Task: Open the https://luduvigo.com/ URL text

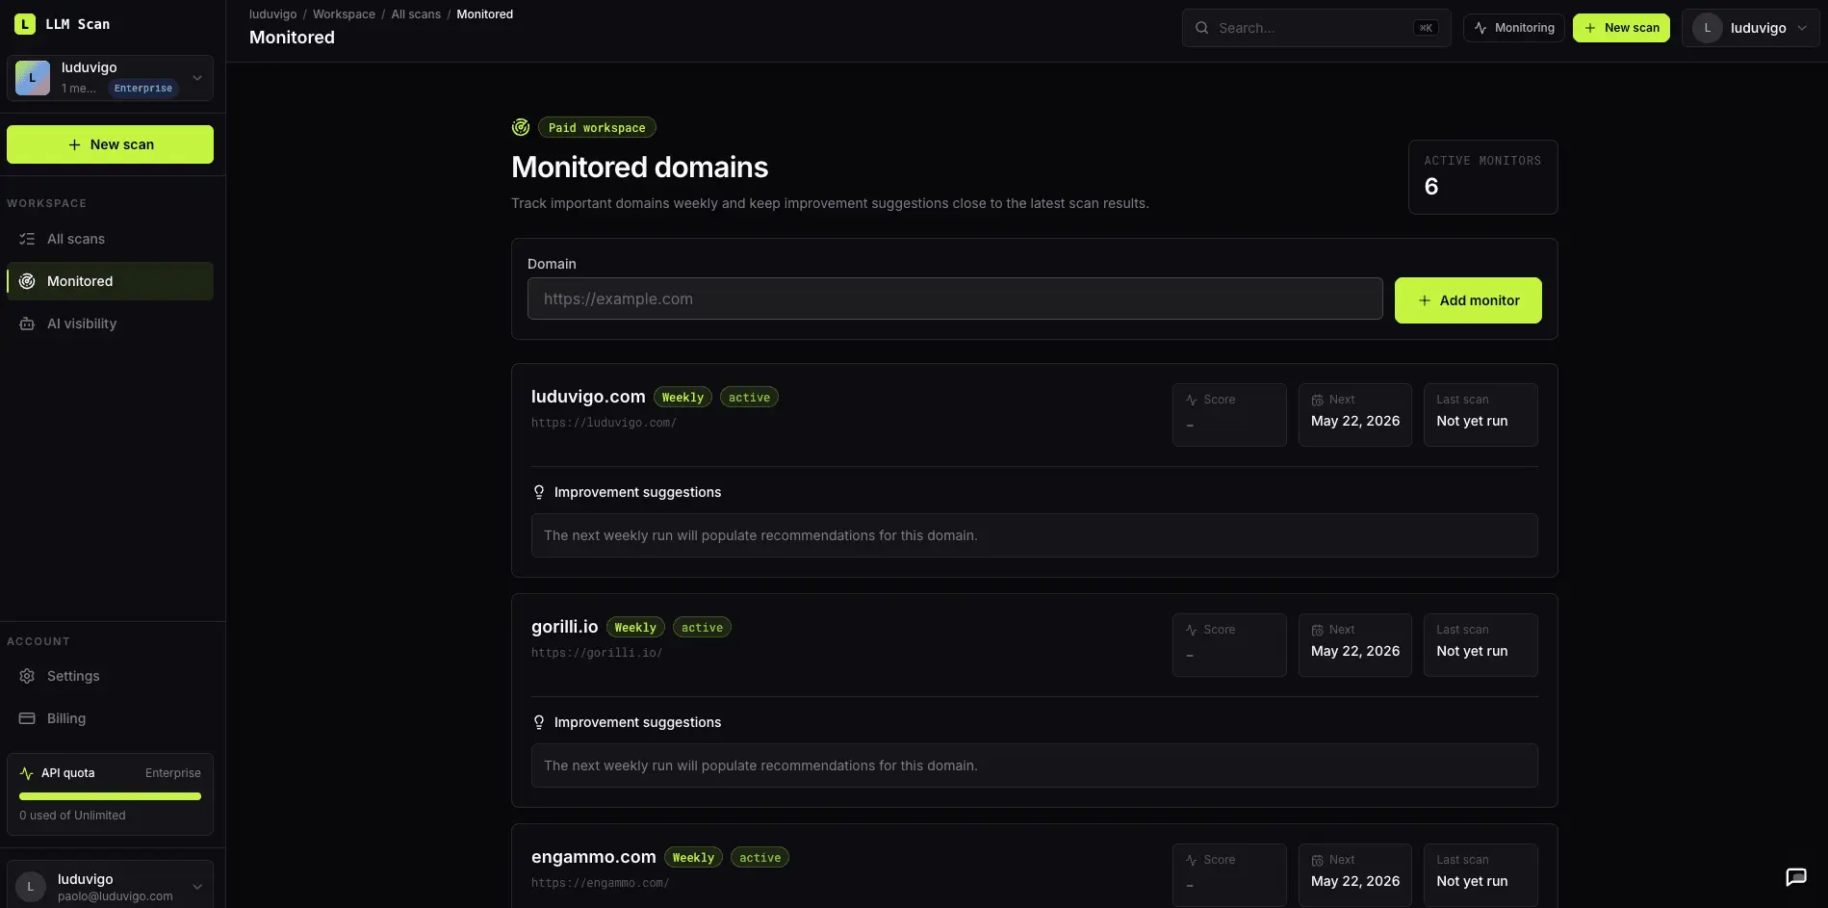Action: point(604,423)
